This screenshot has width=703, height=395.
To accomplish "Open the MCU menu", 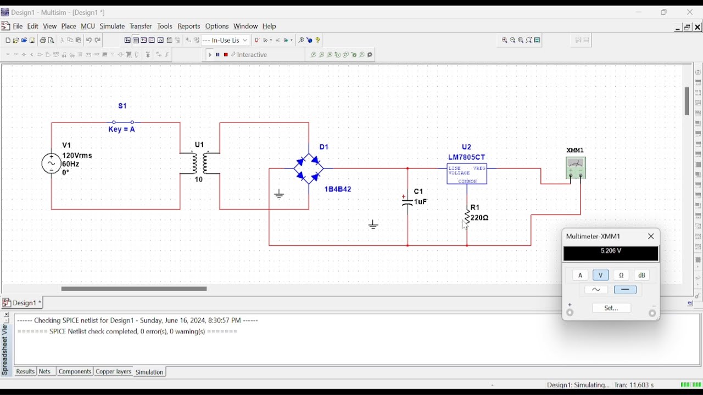I will click(x=88, y=26).
